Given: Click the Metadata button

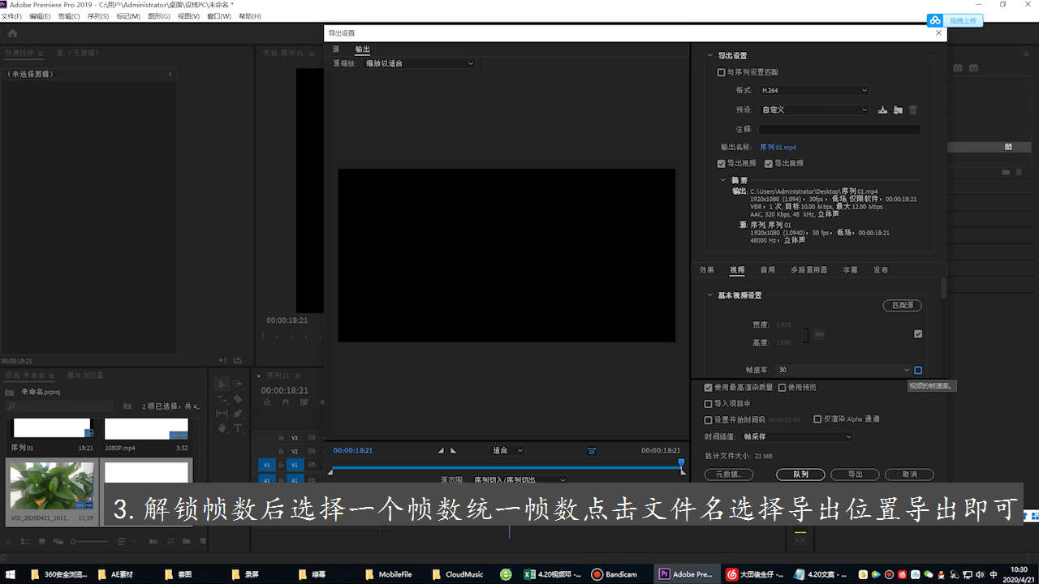Looking at the screenshot, I should click(x=729, y=474).
